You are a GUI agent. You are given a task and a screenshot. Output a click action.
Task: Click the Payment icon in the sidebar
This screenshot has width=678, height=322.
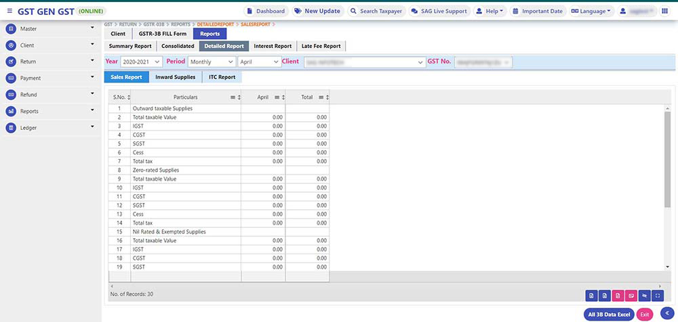(11, 78)
